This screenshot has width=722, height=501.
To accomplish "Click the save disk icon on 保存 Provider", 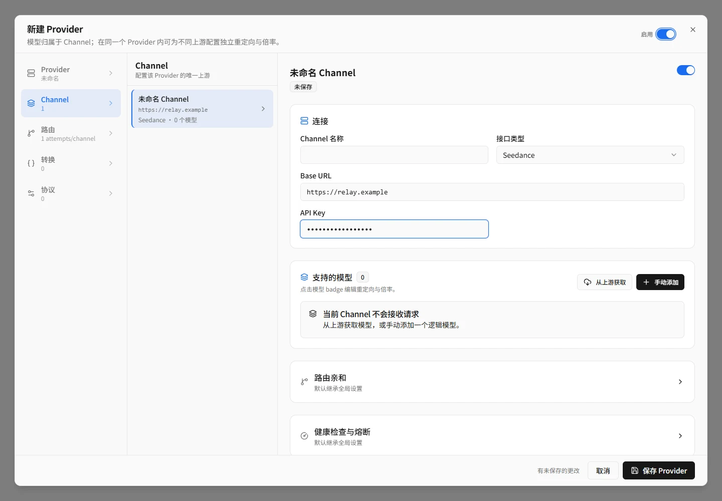I will tap(635, 470).
